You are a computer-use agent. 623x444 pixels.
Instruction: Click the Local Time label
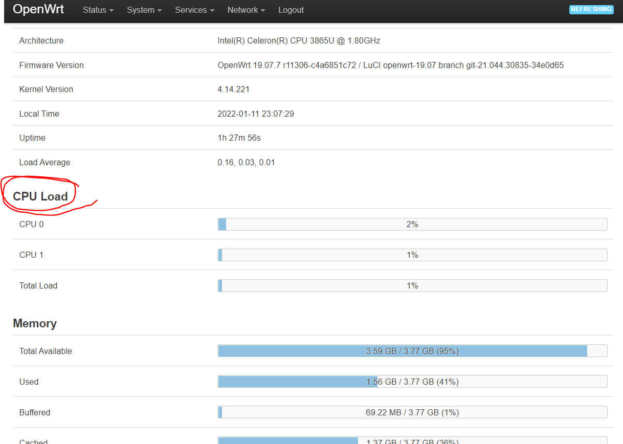pos(39,114)
